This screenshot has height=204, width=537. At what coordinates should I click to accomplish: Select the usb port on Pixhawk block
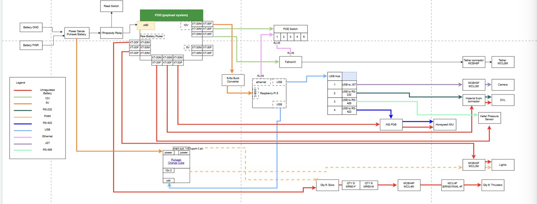[x=168, y=181]
